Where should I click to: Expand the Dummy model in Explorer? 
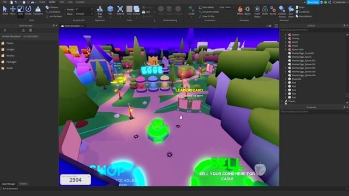[286, 38]
